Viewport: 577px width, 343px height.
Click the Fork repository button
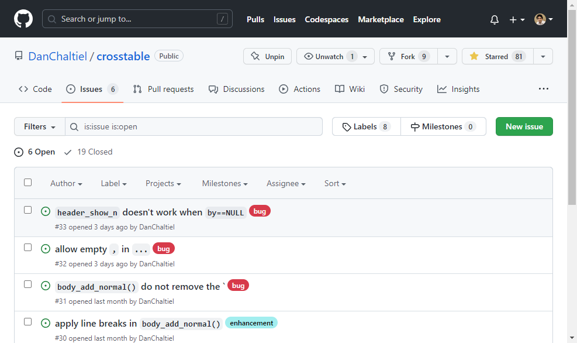coord(408,56)
